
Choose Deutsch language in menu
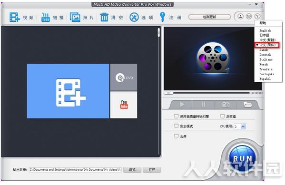click(x=265, y=55)
